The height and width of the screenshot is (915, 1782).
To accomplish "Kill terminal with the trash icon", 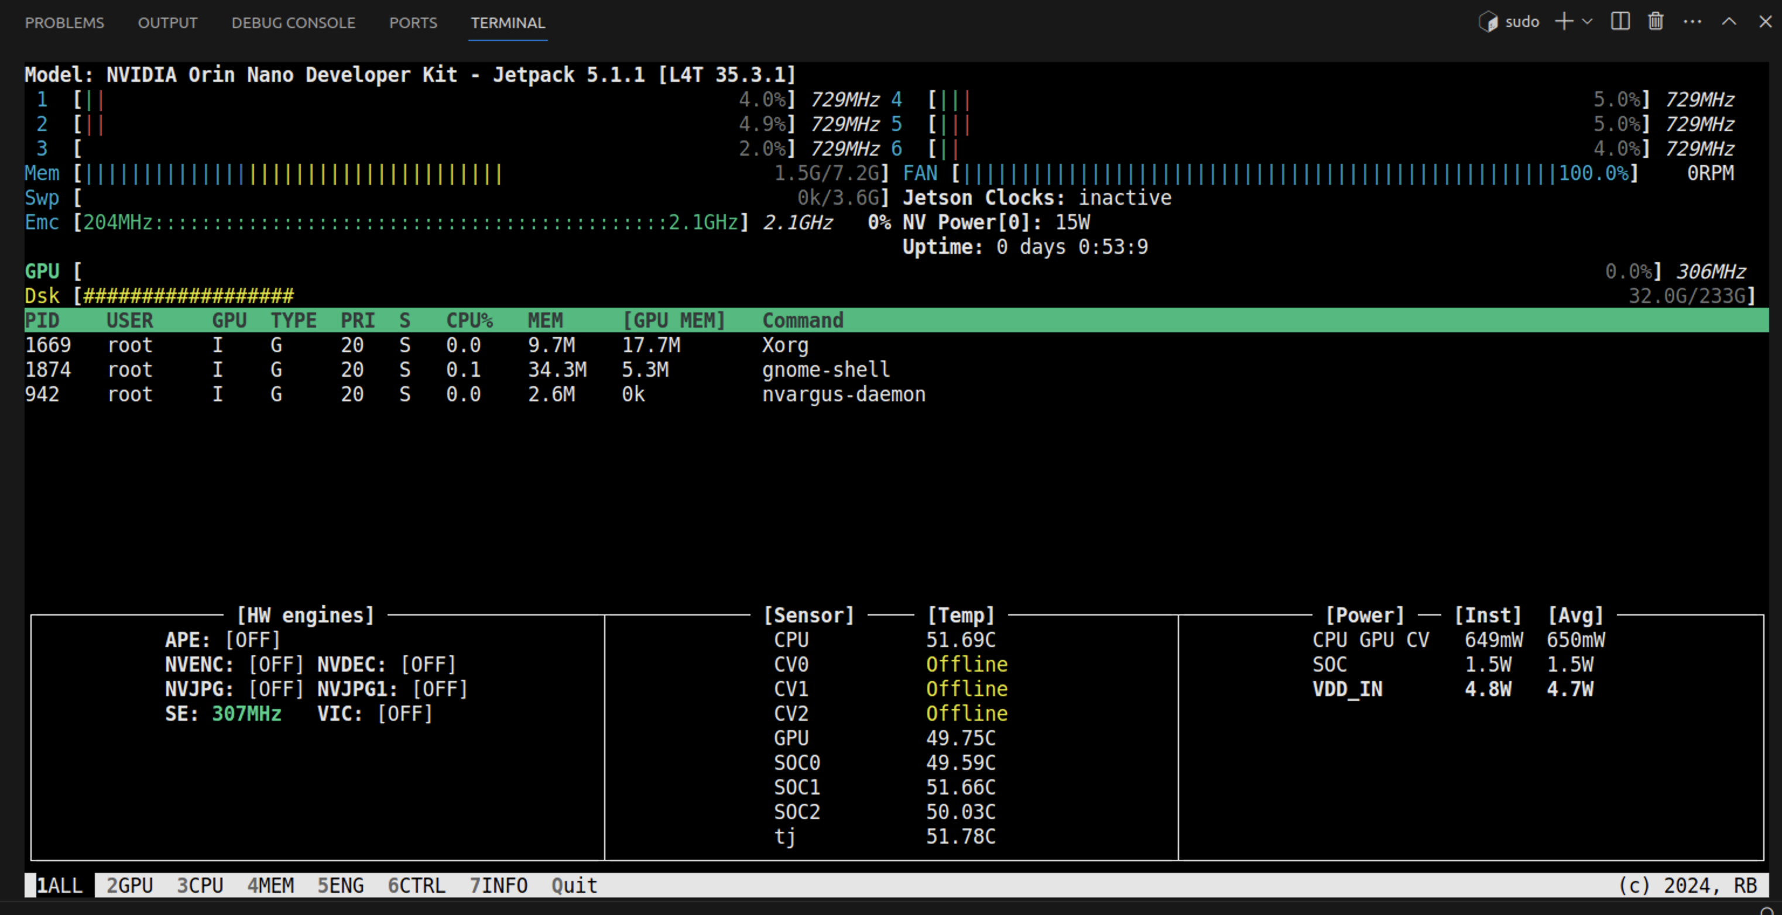I will 1656,22.
